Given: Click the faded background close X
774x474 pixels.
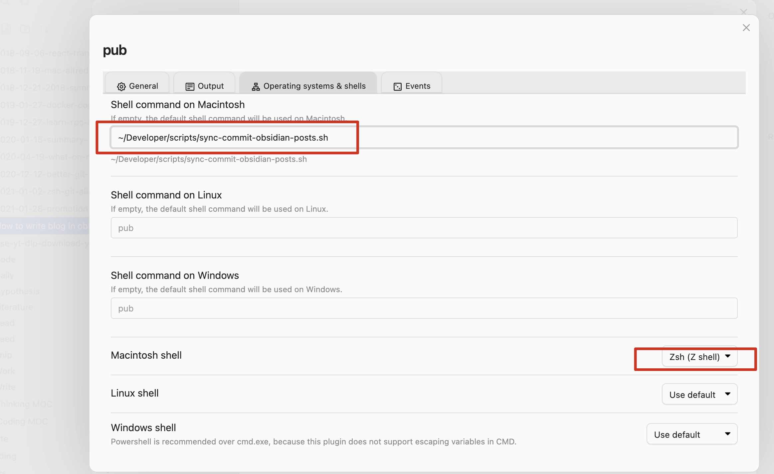Looking at the screenshot, I should (744, 12).
